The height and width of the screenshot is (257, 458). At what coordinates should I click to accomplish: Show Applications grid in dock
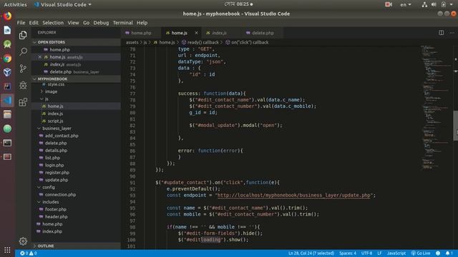coord(7,250)
